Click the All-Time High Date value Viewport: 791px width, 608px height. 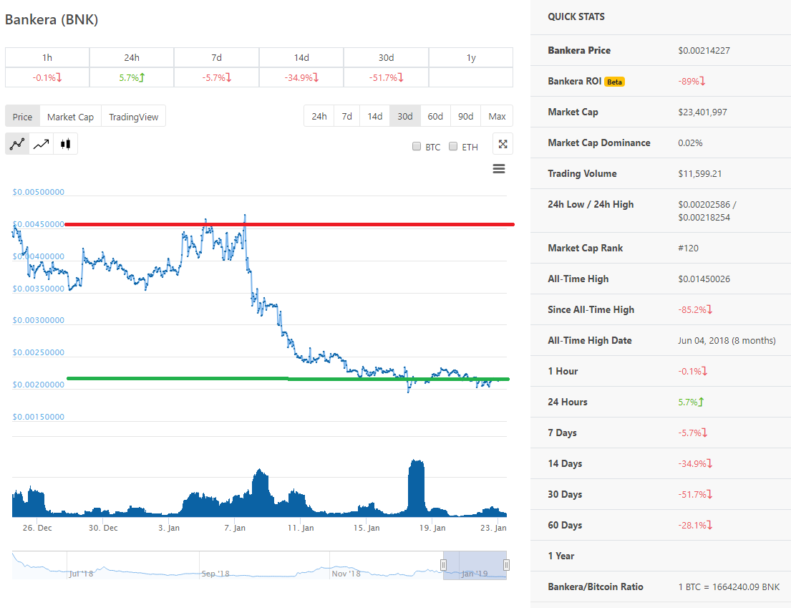pos(727,341)
